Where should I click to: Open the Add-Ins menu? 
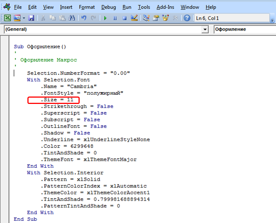point(165,7)
